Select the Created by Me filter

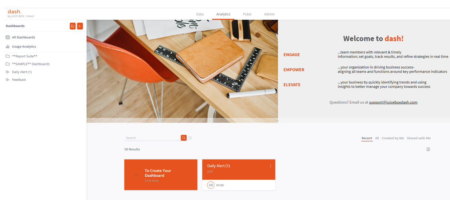393,138
